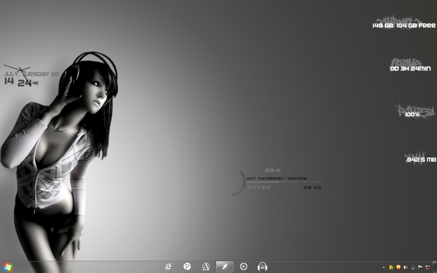Stop playback in the music widget

[x=263, y=187]
